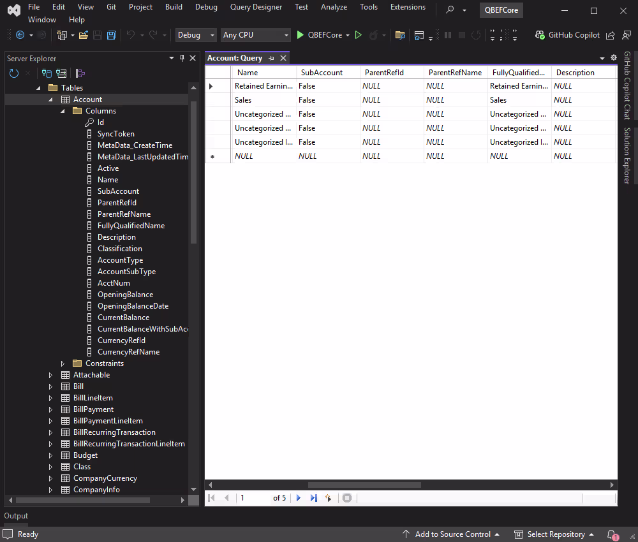Expand the Constraints folder
The height and width of the screenshot is (542, 638).
pyautogui.click(x=63, y=363)
